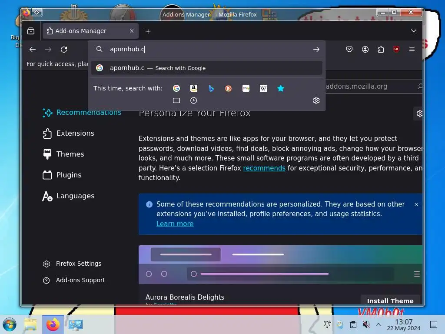Open Languages in add-ons sidebar
This screenshot has width=445, height=334.
[68, 196]
